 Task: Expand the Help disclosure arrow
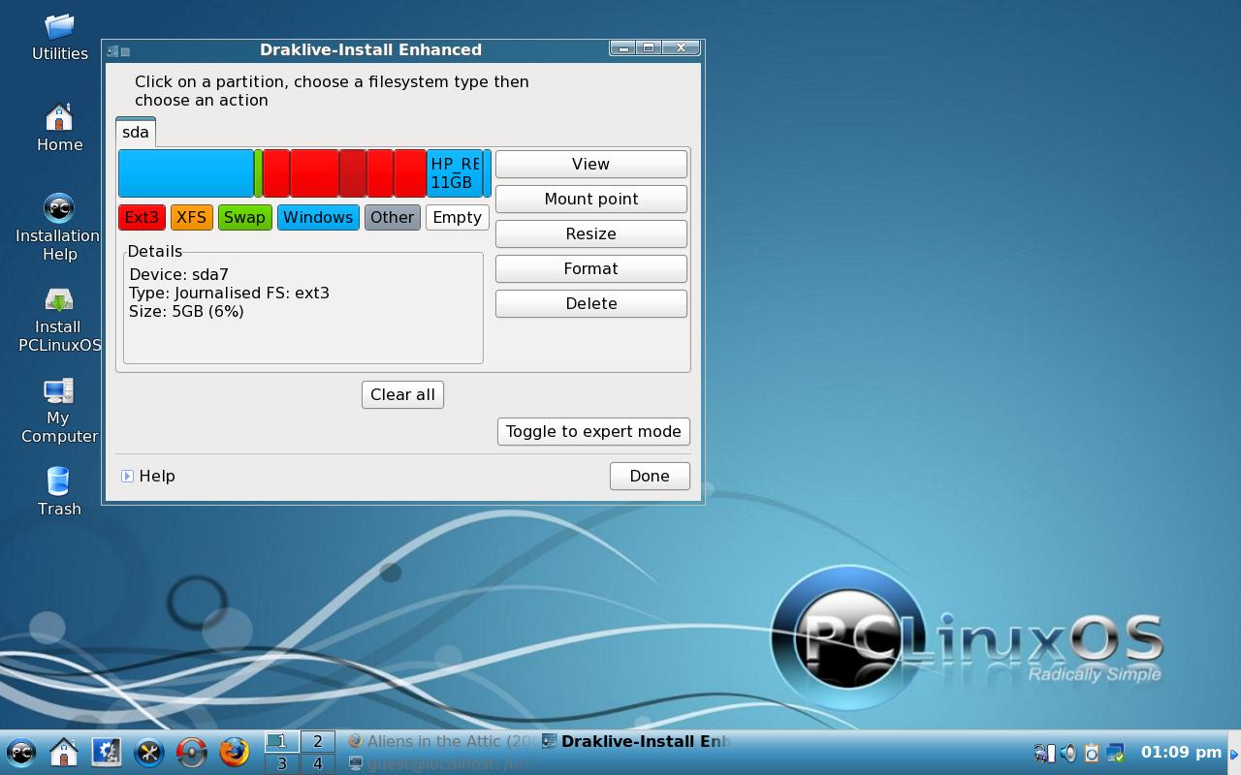[x=127, y=476]
